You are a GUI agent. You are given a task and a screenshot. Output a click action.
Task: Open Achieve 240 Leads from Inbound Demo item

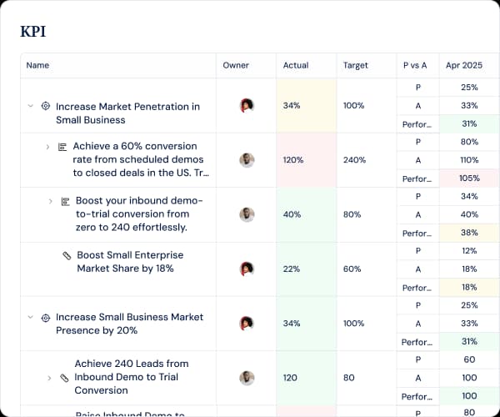pyautogui.click(x=132, y=377)
